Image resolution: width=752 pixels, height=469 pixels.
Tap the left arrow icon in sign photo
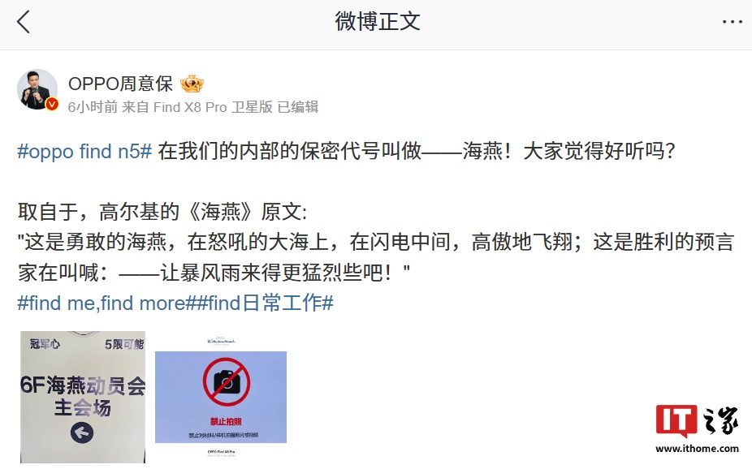[82, 433]
